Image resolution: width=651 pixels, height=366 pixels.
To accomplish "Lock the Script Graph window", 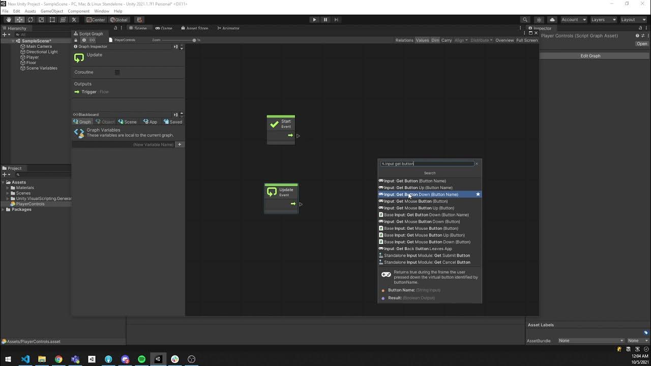I will pyautogui.click(x=76, y=40).
